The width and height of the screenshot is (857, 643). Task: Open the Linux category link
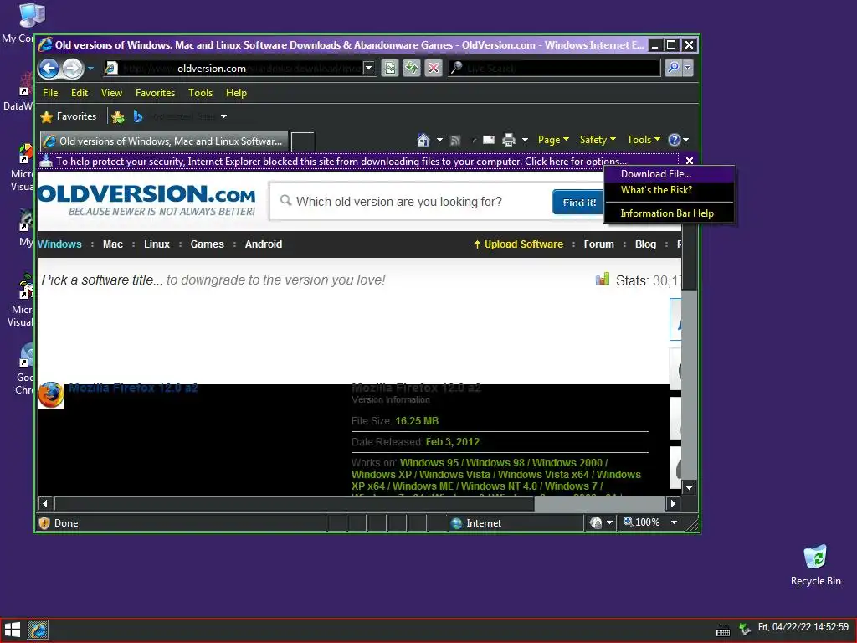tap(157, 244)
